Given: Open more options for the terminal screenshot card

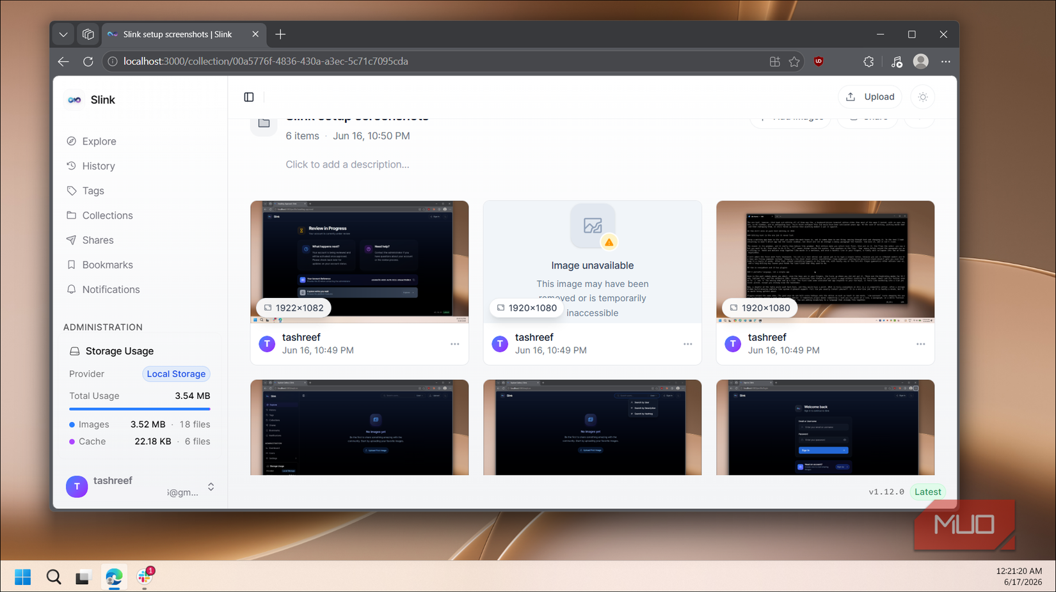Looking at the screenshot, I should (920, 344).
